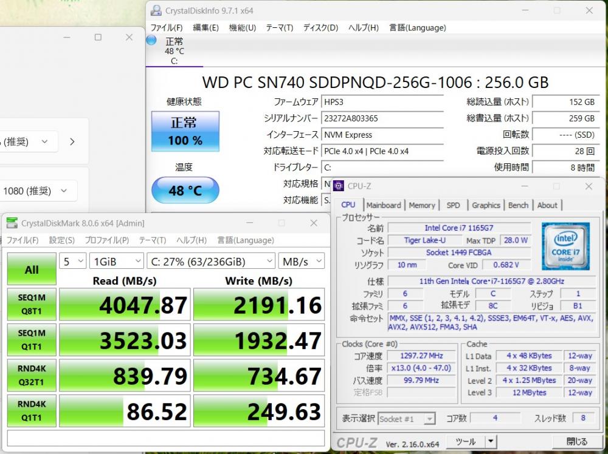Click the CrystalDiskInfo app icon in title bar
608x454 pixels.
tap(156, 10)
